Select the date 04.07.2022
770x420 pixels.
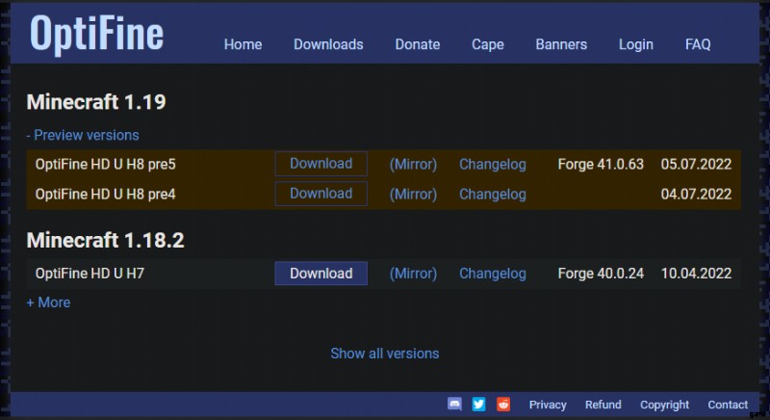[x=696, y=194]
